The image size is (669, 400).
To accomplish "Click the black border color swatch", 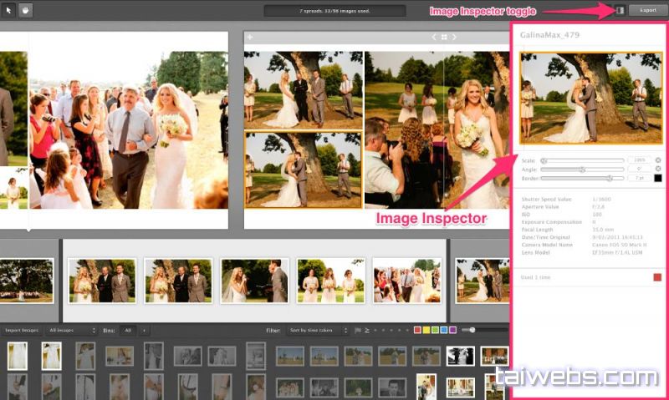I will [x=657, y=178].
